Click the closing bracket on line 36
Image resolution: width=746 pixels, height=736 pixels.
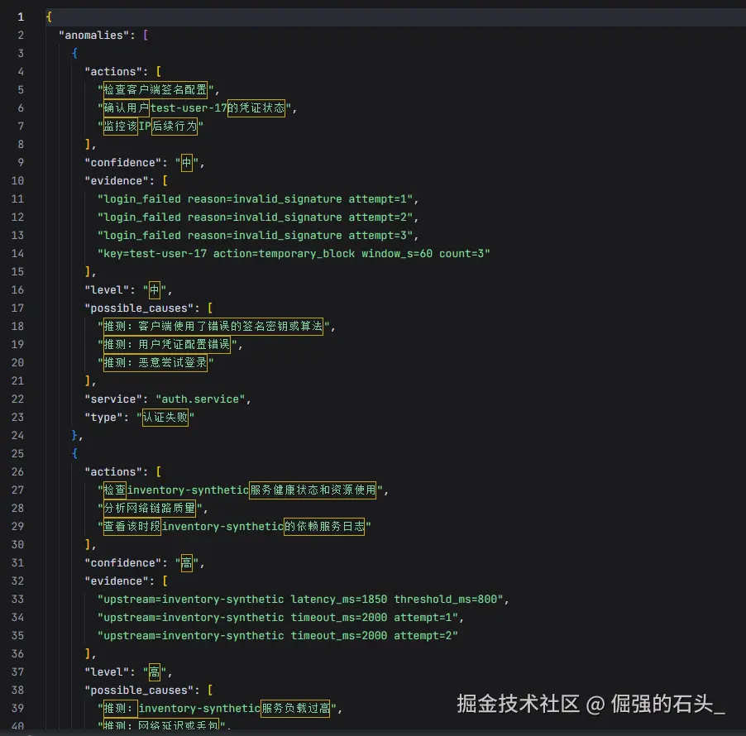pos(88,654)
